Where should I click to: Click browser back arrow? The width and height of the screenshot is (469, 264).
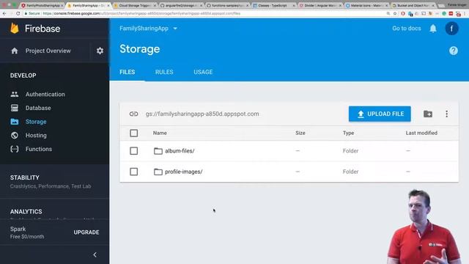pyautogui.click(x=4, y=13)
